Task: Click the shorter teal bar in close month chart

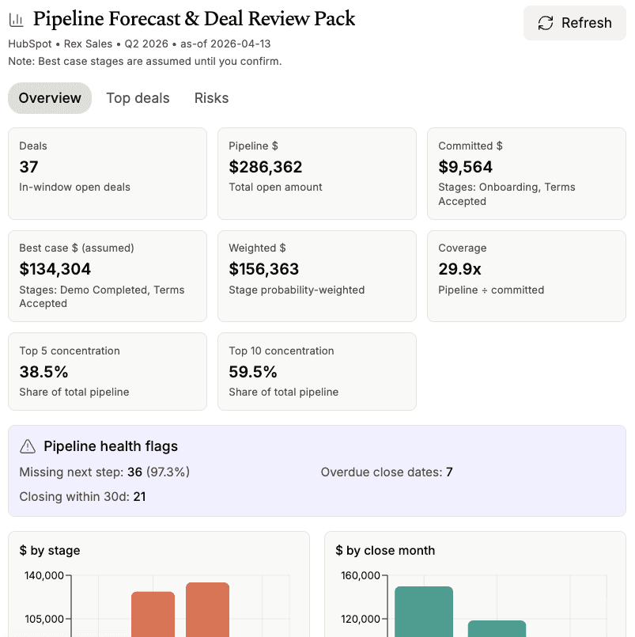Action: pyautogui.click(x=497, y=628)
